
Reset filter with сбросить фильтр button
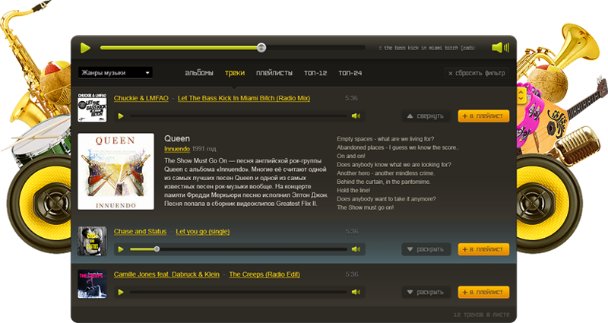pos(477,73)
